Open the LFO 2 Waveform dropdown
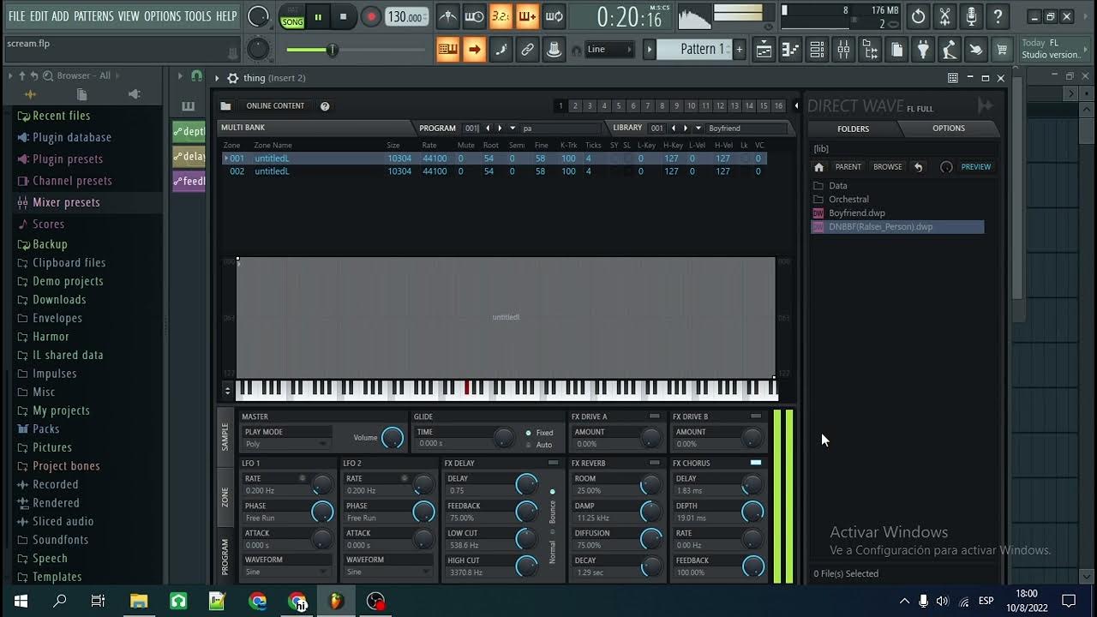Viewport: 1097px width, 617px height. click(x=387, y=572)
